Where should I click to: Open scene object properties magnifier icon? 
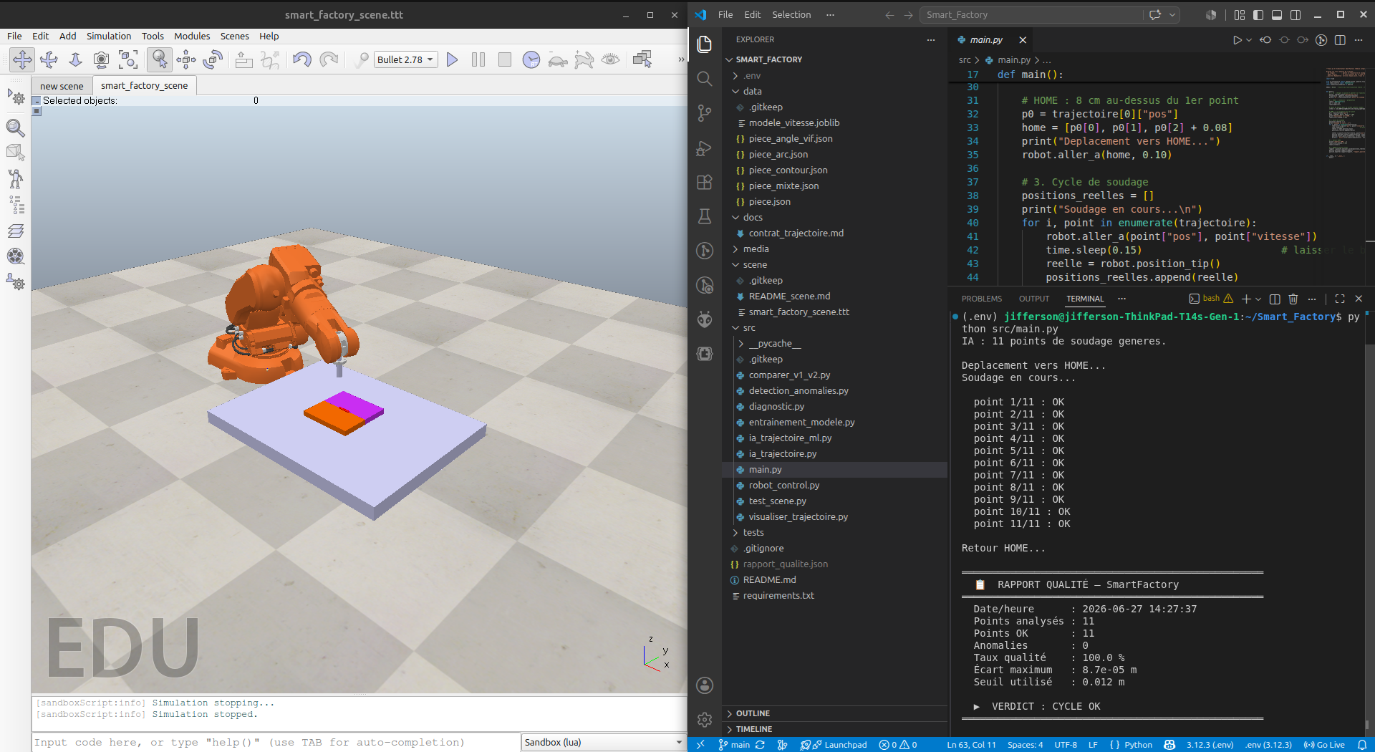[16, 127]
